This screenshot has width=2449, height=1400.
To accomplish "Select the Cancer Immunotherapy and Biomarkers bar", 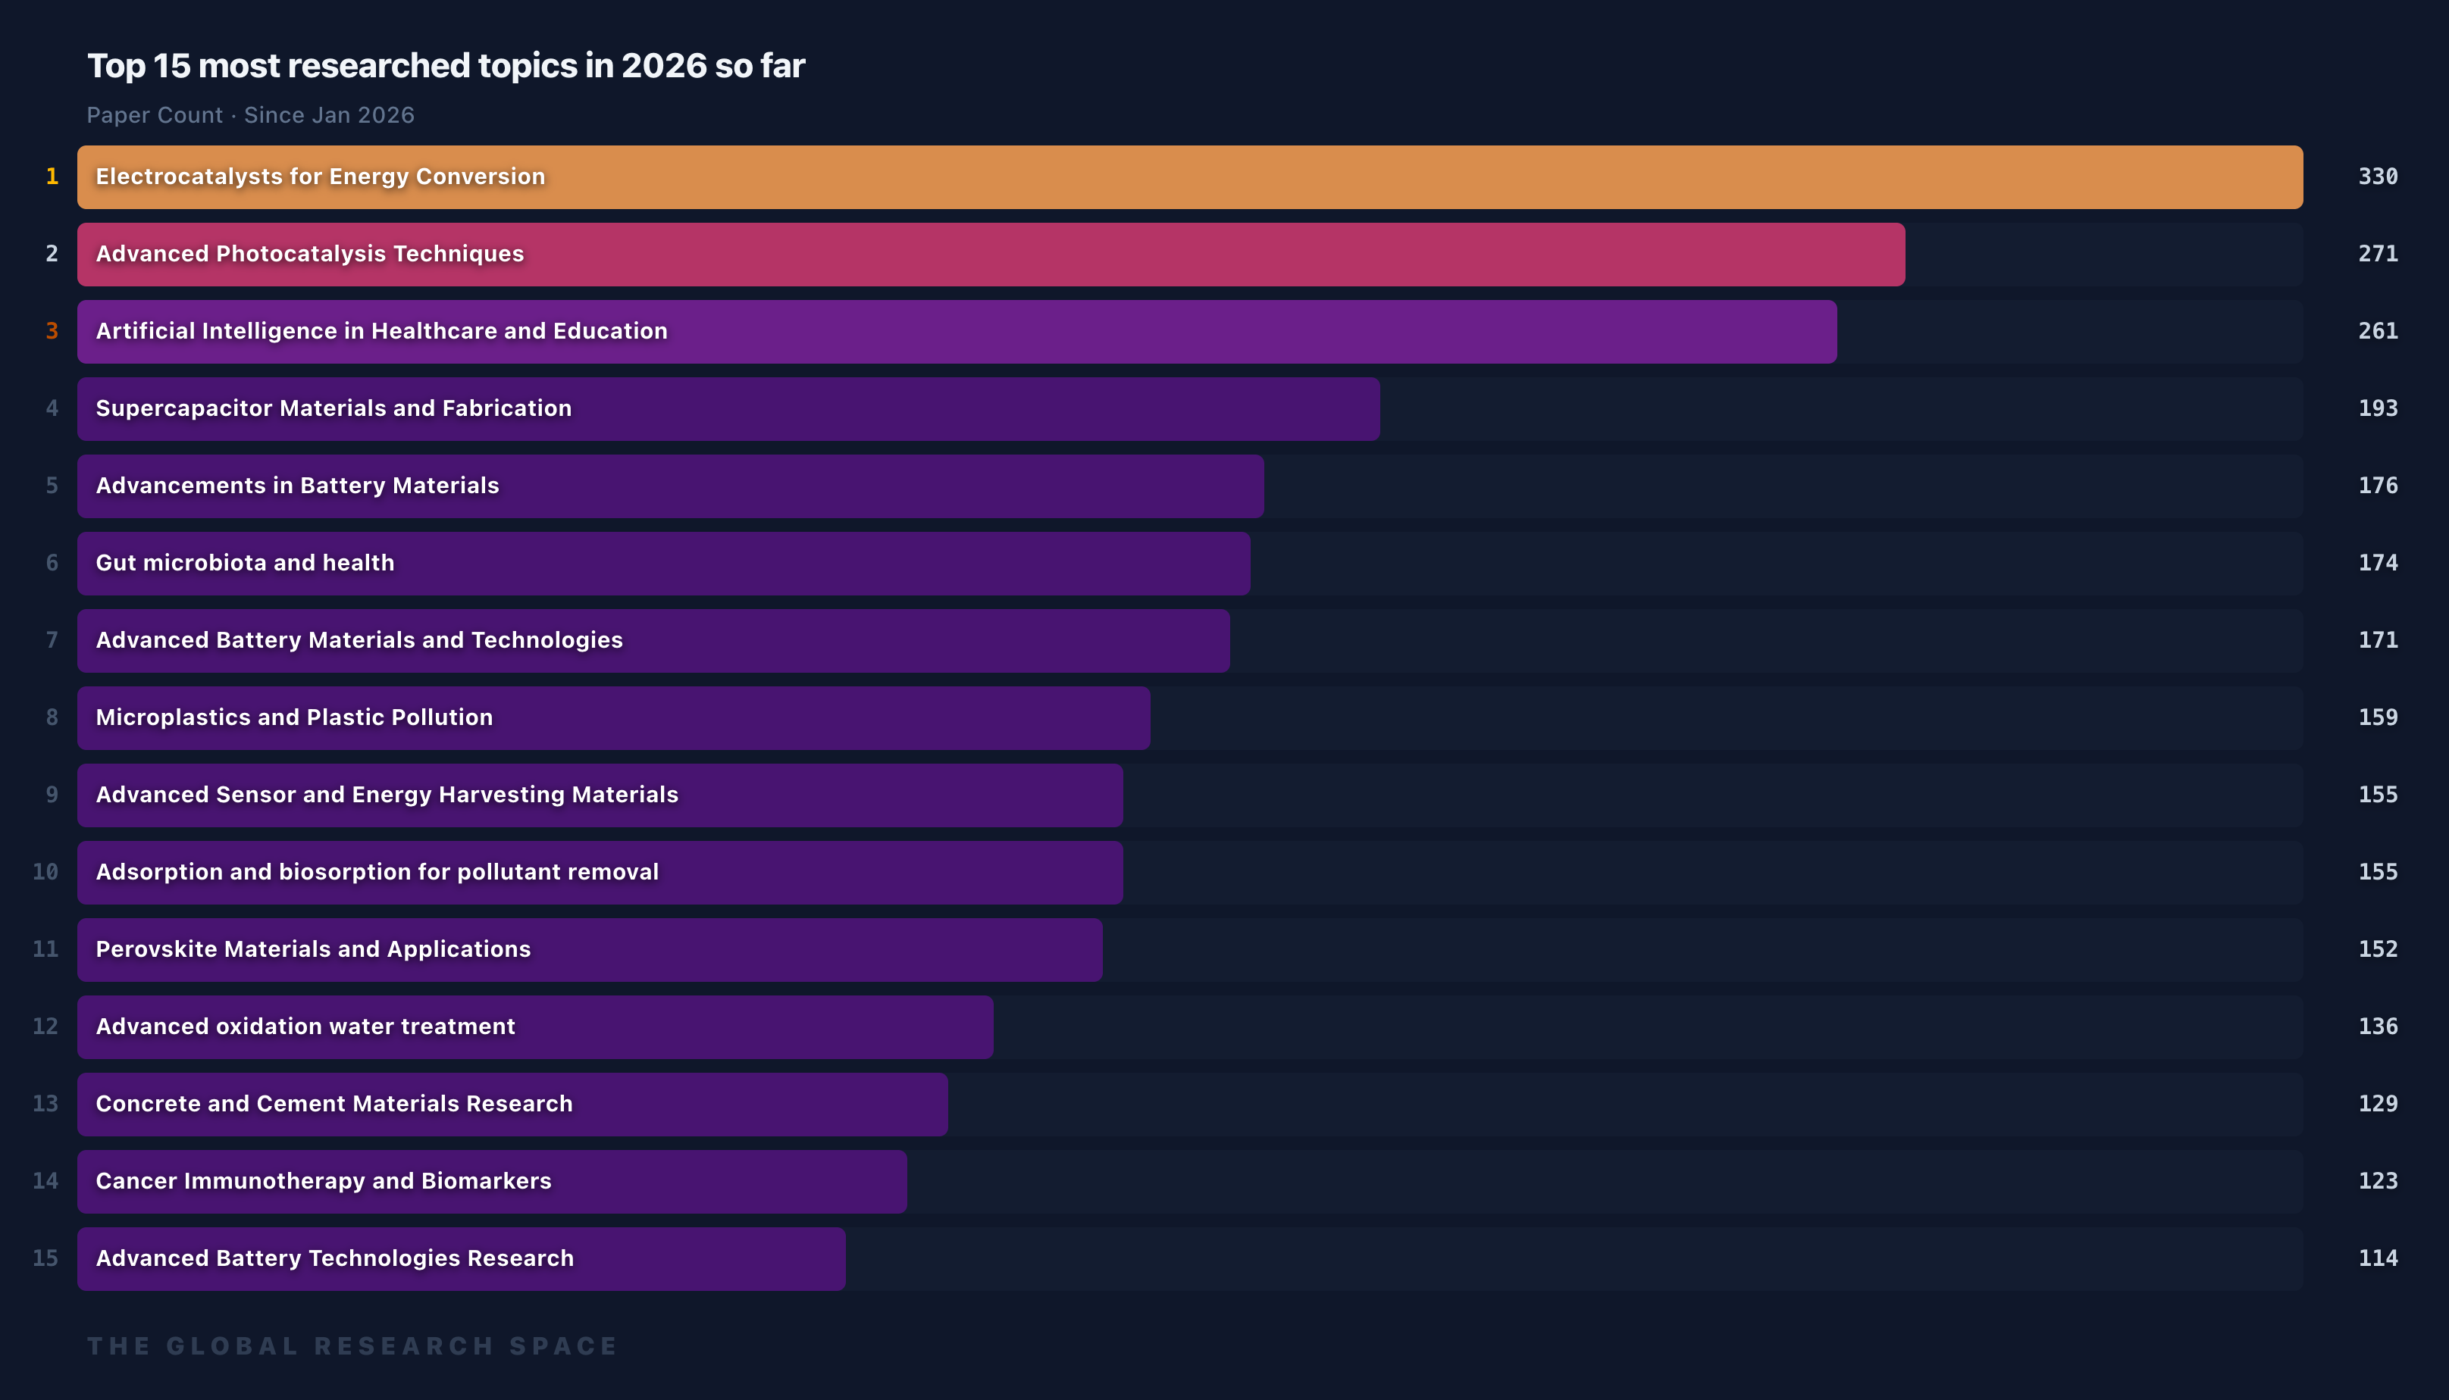I will pos(490,1181).
